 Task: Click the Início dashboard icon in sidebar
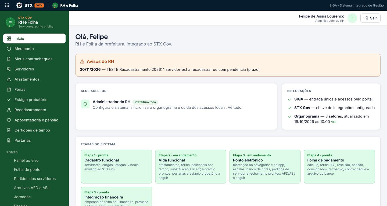(9, 39)
